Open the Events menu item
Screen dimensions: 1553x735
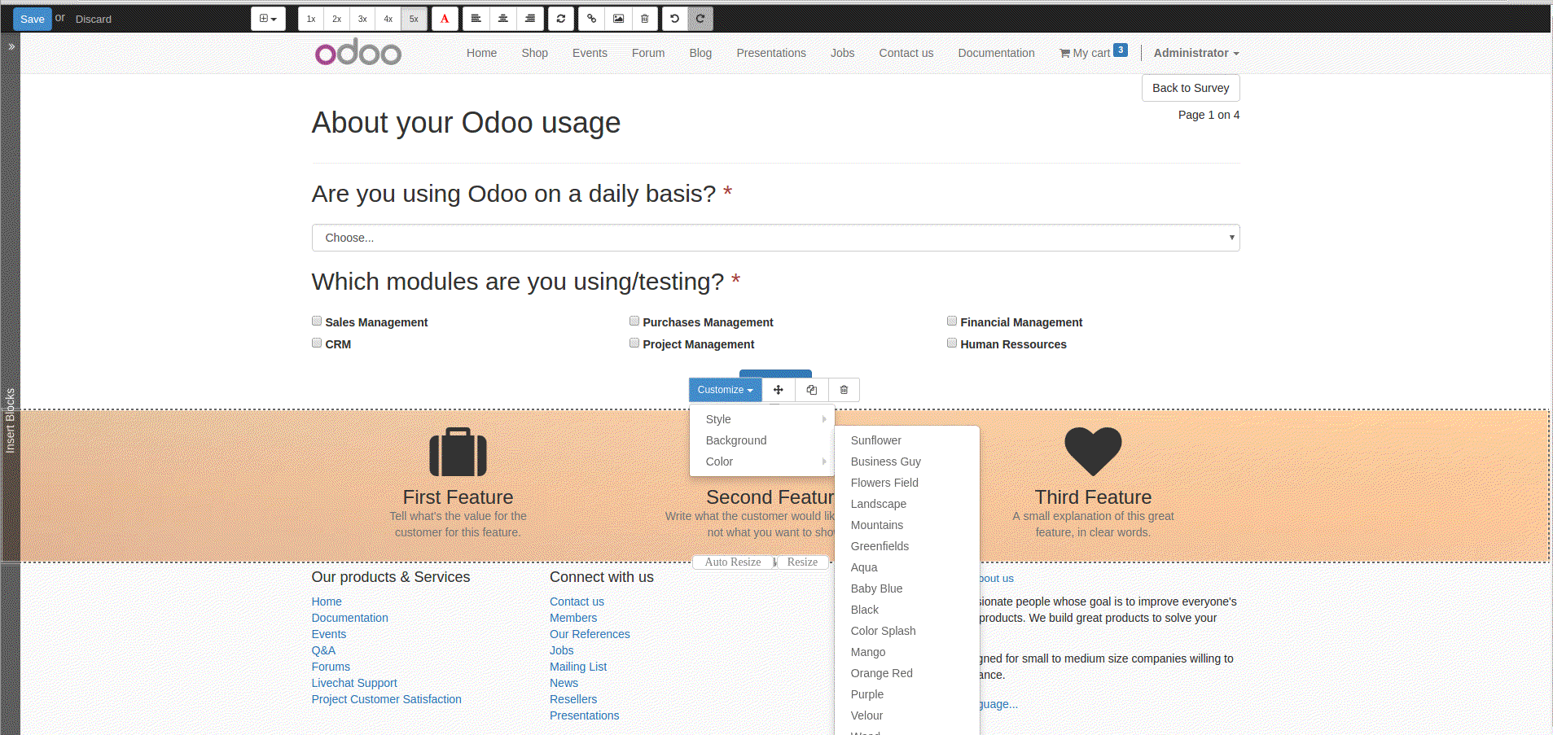[x=590, y=53]
